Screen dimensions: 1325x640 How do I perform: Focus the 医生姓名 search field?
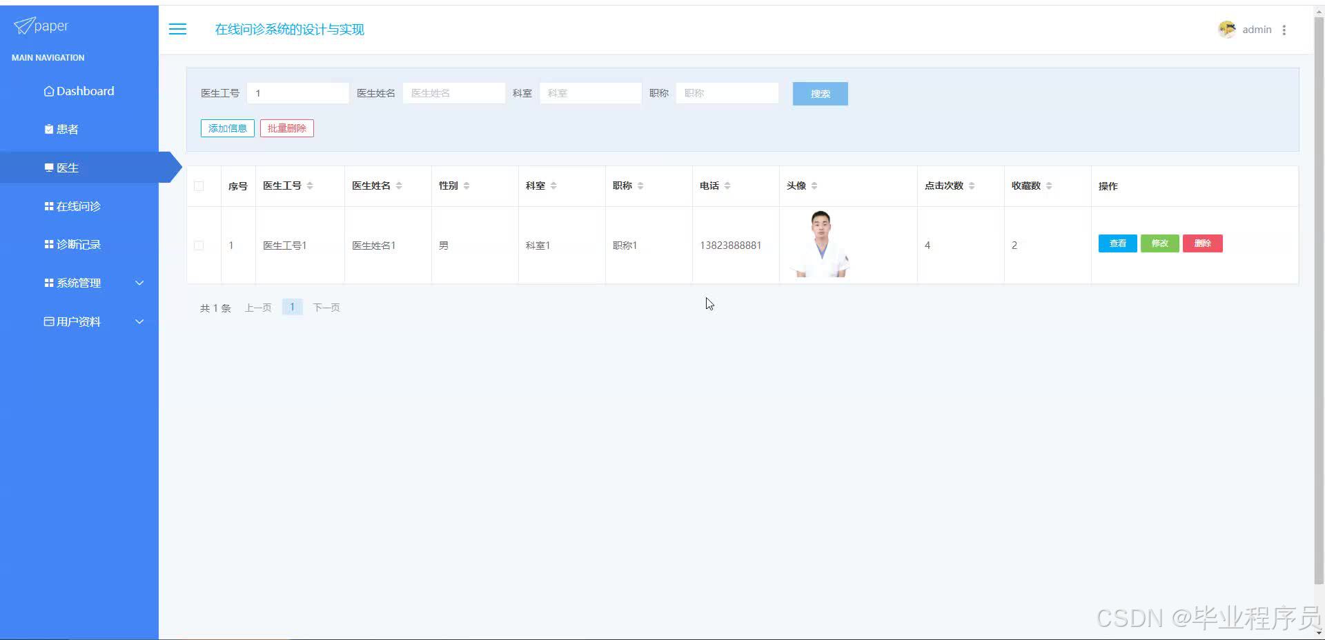click(454, 93)
